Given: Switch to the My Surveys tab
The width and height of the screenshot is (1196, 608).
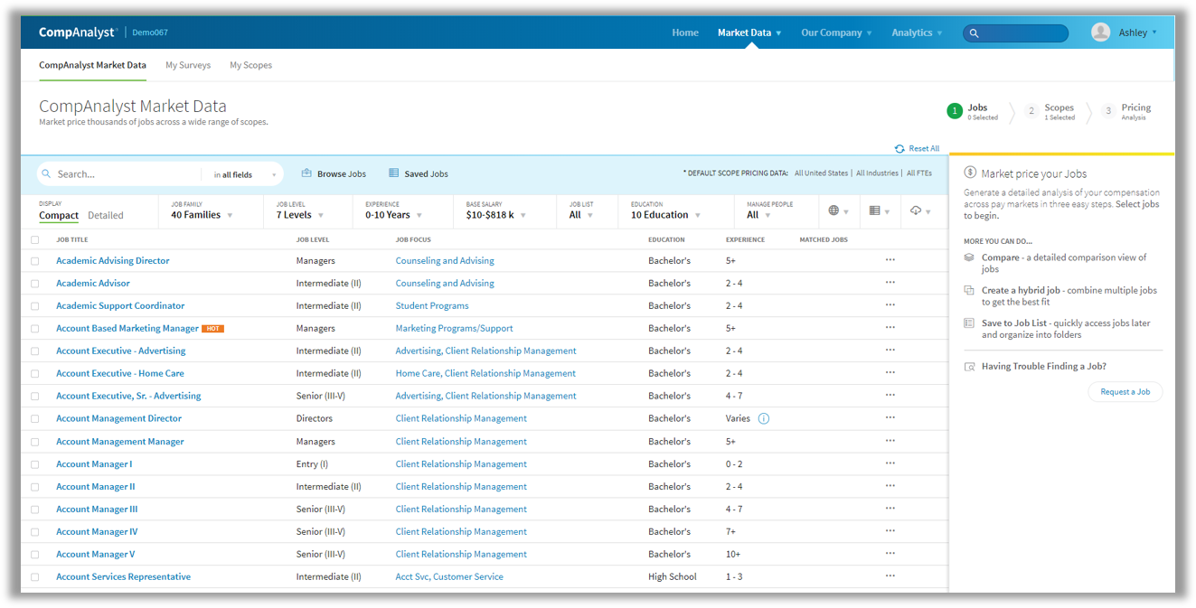Looking at the screenshot, I should pos(188,65).
